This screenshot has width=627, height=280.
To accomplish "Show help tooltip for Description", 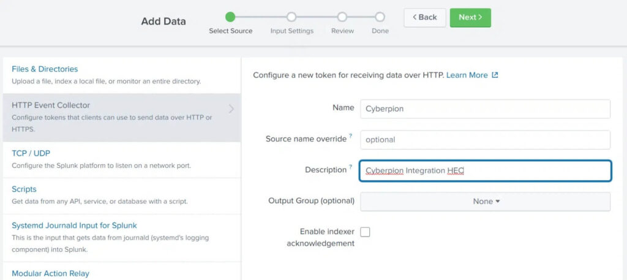I will coord(351,167).
